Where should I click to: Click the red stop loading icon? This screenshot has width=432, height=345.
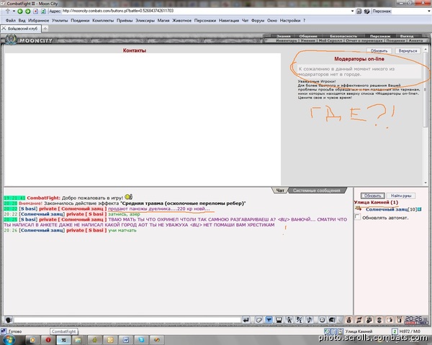pos(35,11)
